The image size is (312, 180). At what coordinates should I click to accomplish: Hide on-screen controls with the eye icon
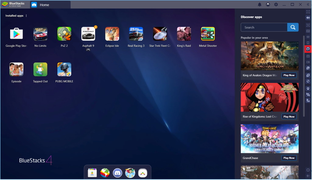tap(308, 37)
